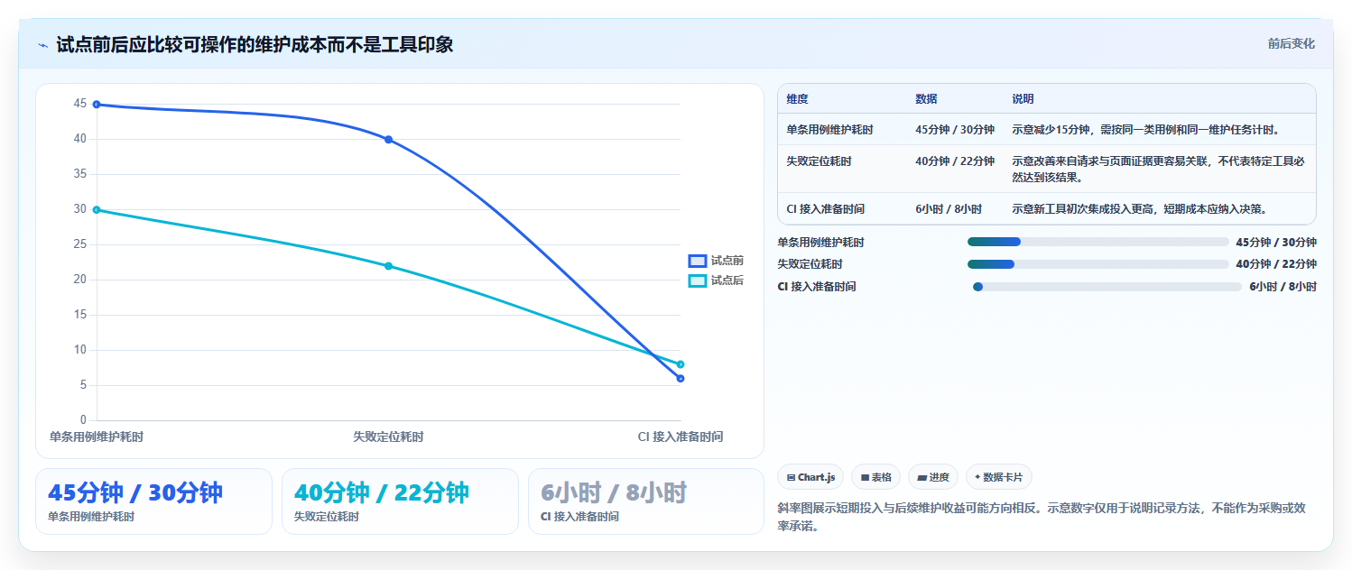Toggle the 试点后 legend swatch
This screenshot has width=1352, height=570.
698,281
